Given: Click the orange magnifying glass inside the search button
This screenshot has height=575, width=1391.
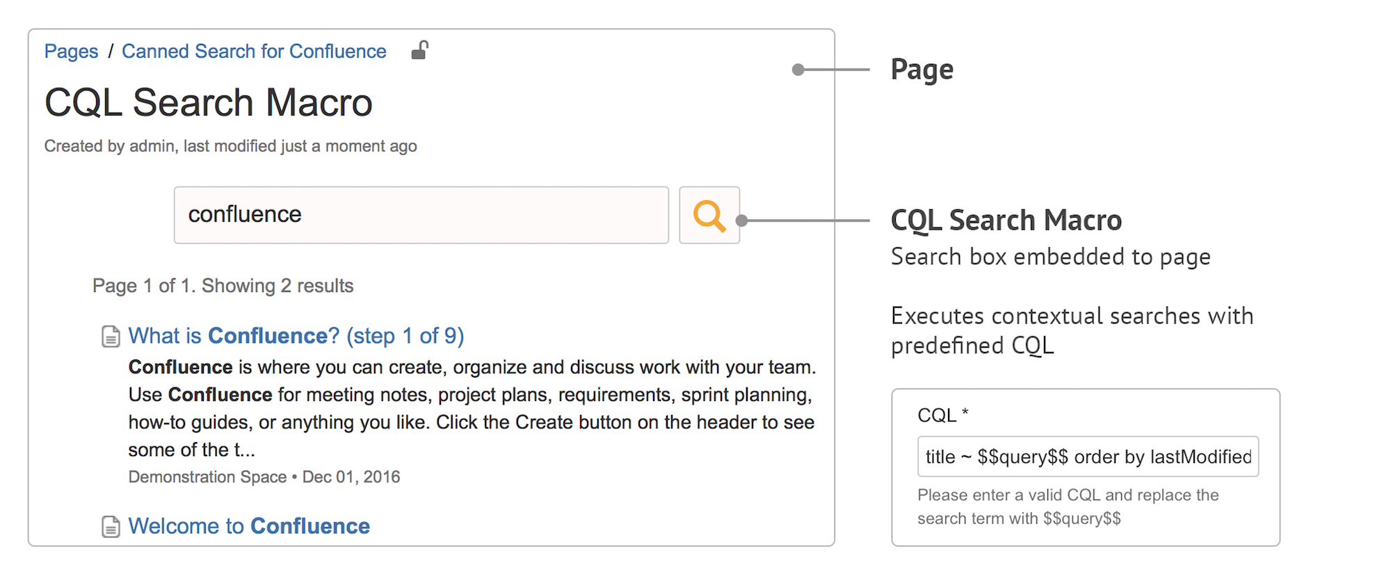Looking at the screenshot, I should pos(709,216).
